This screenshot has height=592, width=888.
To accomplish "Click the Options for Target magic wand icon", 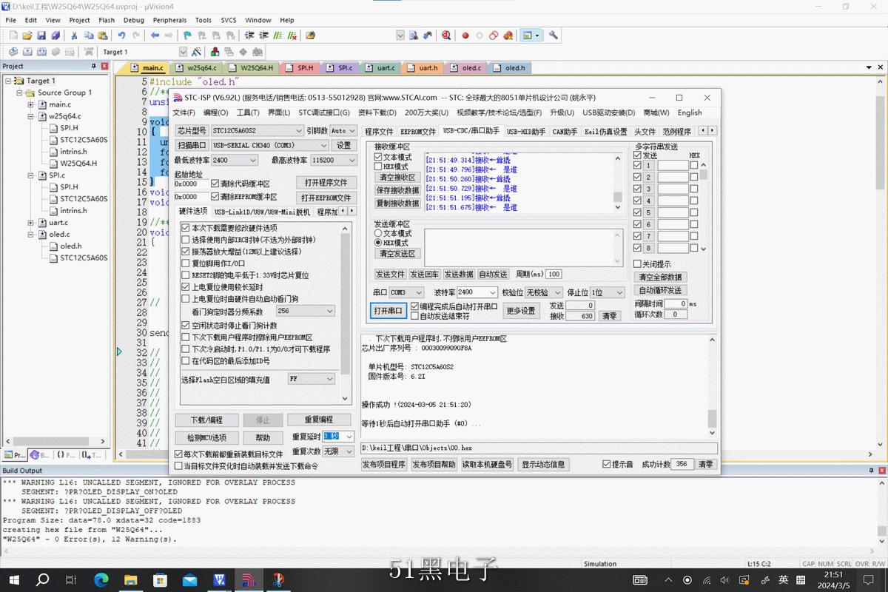I will click(196, 52).
